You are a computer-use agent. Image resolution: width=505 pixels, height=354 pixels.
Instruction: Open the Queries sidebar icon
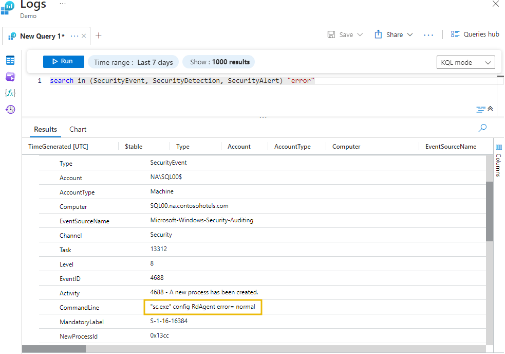tap(10, 77)
